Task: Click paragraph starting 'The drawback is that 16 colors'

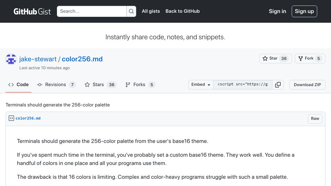Action: click(152, 177)
